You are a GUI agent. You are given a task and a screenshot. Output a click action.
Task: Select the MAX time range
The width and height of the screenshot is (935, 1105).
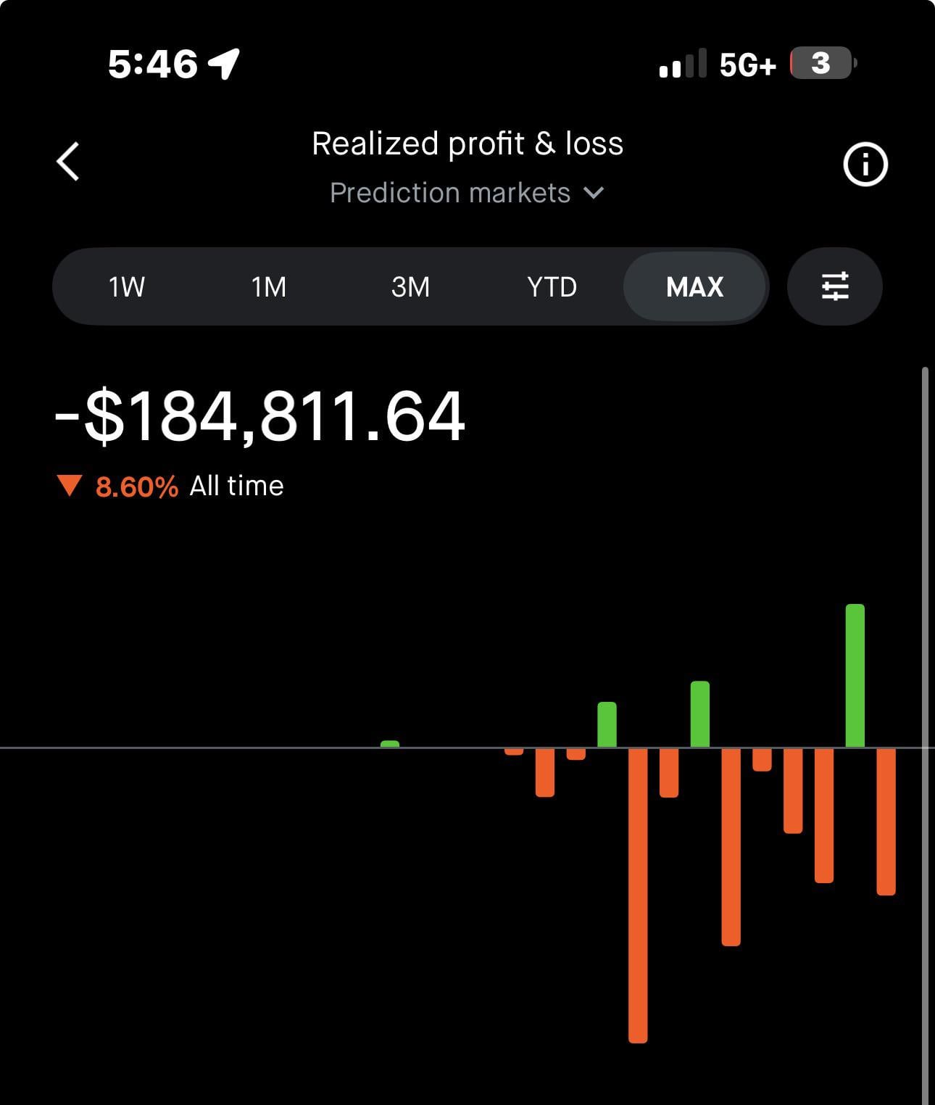point(694,286)
